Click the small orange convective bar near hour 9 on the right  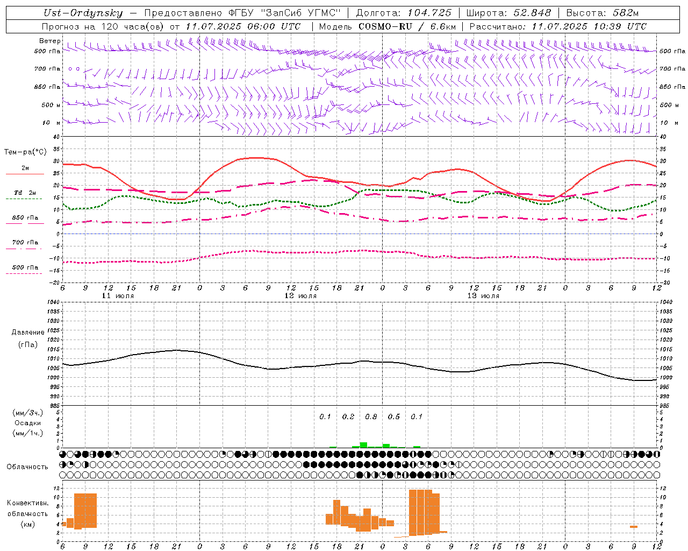point(634,527)
